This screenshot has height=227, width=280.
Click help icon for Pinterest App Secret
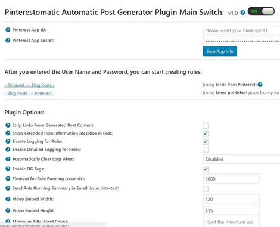click(8, 41)
